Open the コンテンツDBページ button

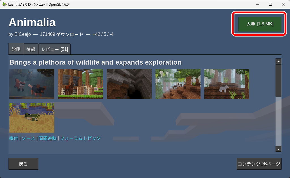tap(259, 164)
